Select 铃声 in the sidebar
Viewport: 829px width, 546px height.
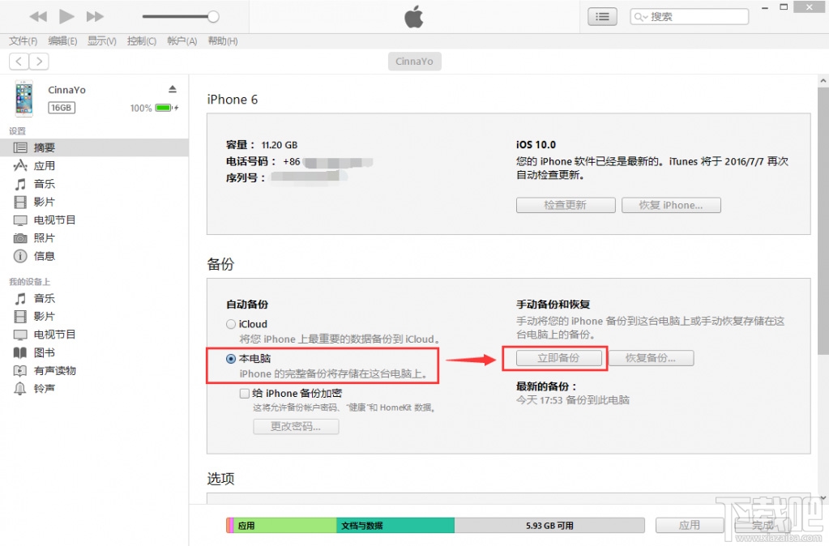tap(94, 389)
